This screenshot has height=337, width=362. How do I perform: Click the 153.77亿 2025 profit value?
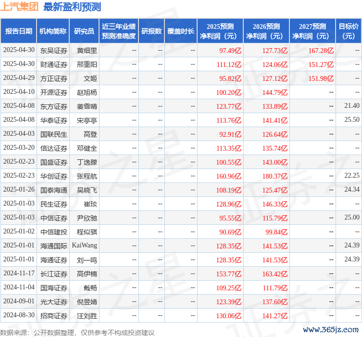coord(228,274)
